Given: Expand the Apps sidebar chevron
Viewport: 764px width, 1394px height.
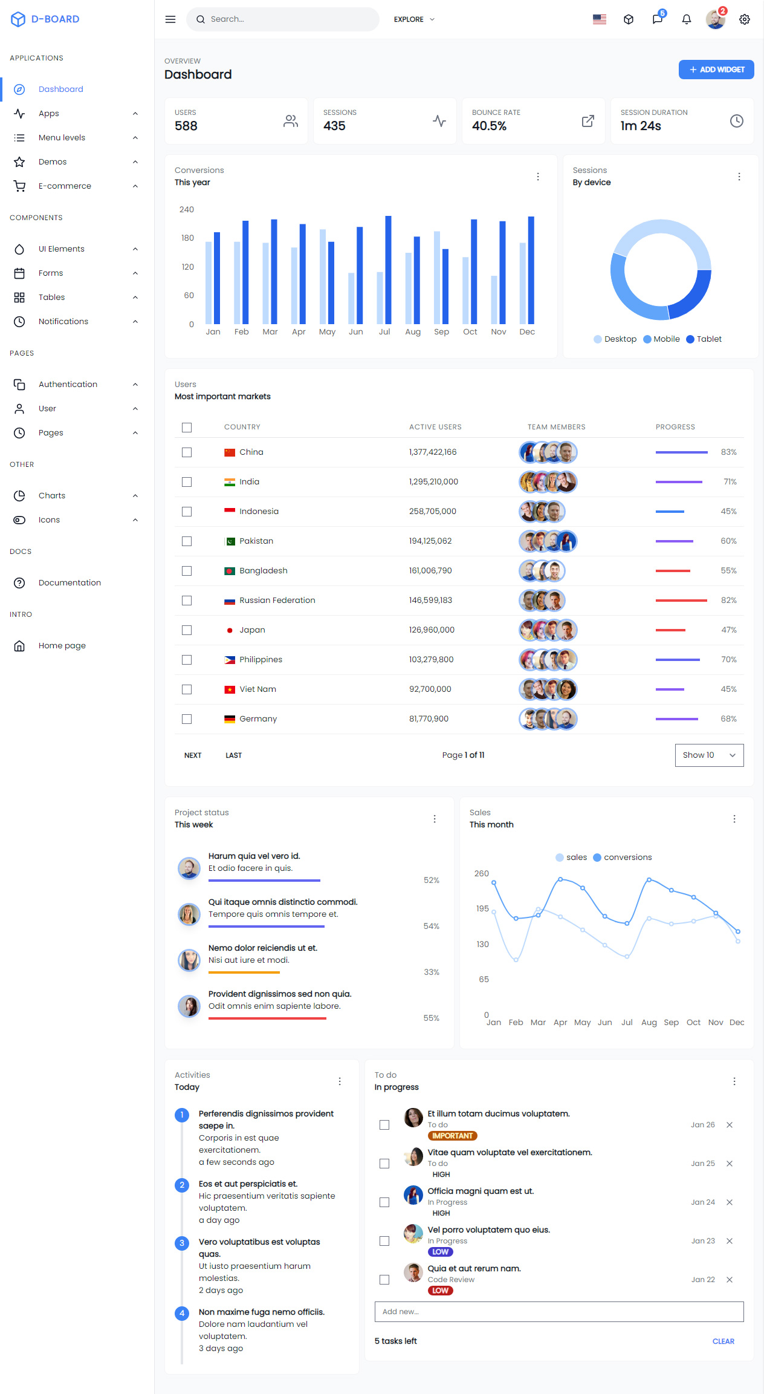Looking at the screenshot, I should (135, 114).
